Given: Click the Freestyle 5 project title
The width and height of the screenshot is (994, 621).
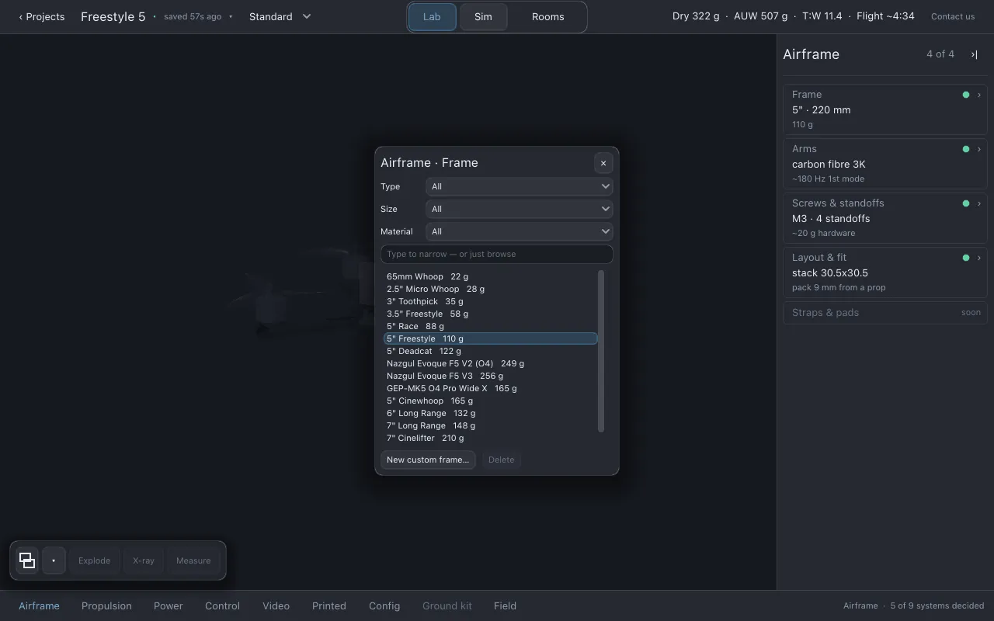Looking at the screenshot, I should click(x=113, y=16).
